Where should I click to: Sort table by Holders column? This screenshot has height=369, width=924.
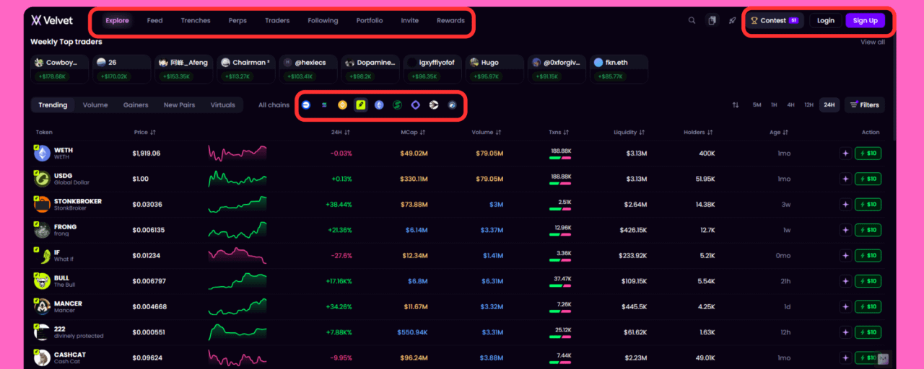[x=699, y=133]
